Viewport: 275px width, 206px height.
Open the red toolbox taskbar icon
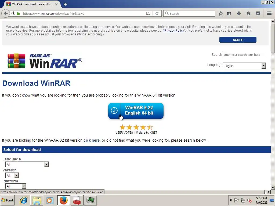(x=77, y=200)
